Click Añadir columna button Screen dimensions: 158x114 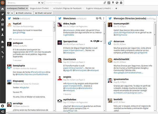(24, 13)
